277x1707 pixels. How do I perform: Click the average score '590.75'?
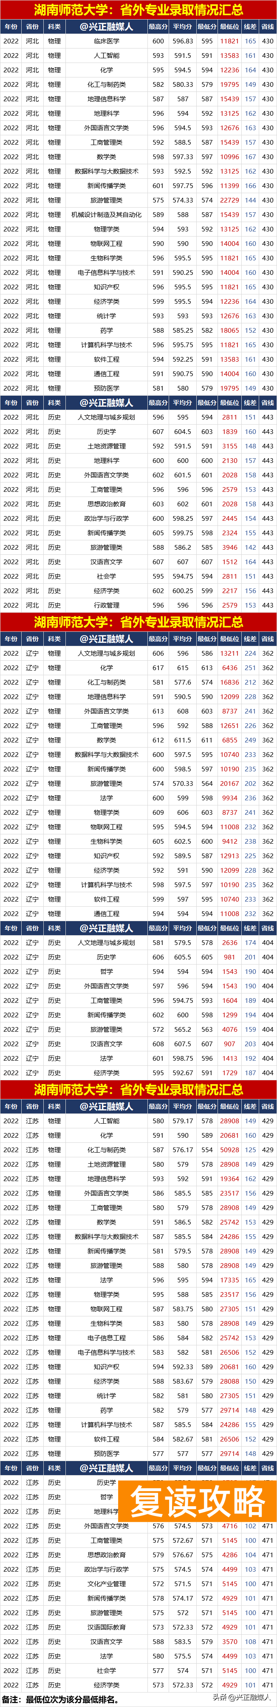[183, 374]
